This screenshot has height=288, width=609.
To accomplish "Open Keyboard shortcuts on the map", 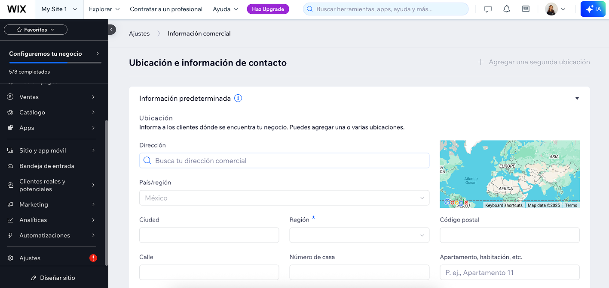I will click(504, 205).
